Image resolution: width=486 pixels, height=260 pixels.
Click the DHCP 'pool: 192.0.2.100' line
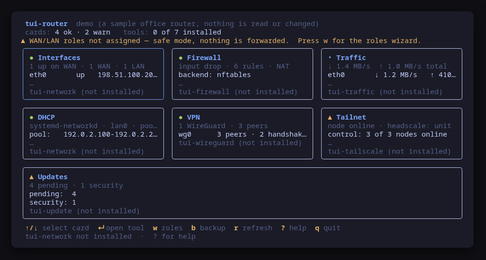(x=93, y=134)
